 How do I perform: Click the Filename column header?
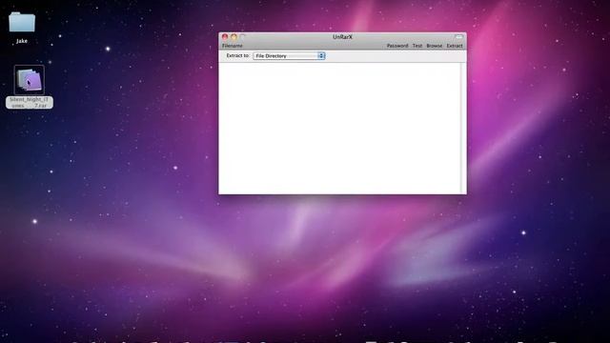(233, 46)
